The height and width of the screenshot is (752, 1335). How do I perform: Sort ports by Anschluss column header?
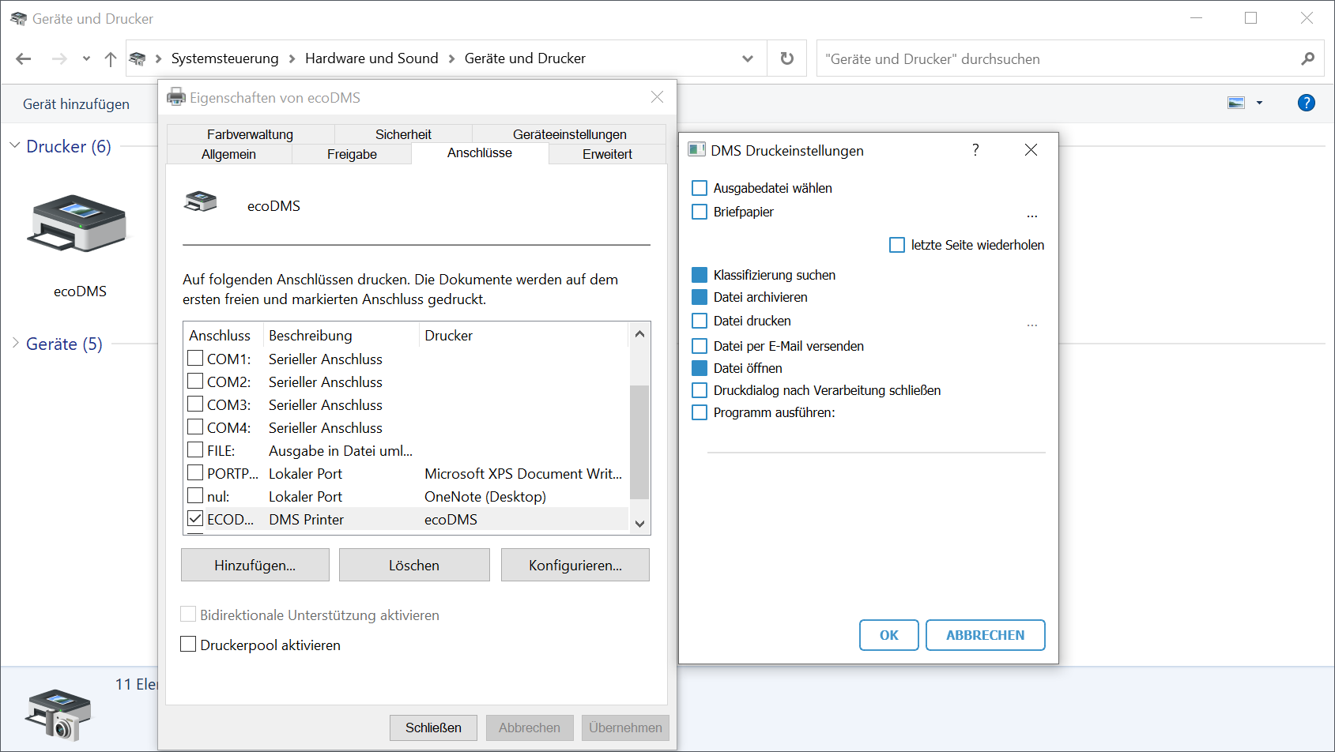coord(224,335)
